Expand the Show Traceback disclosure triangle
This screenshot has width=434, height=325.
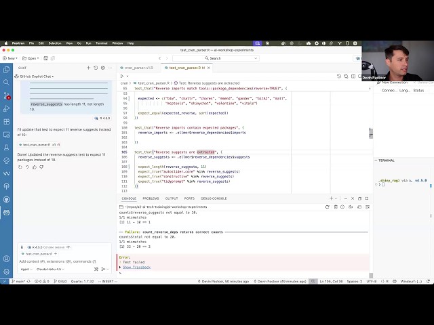[120, 267]
